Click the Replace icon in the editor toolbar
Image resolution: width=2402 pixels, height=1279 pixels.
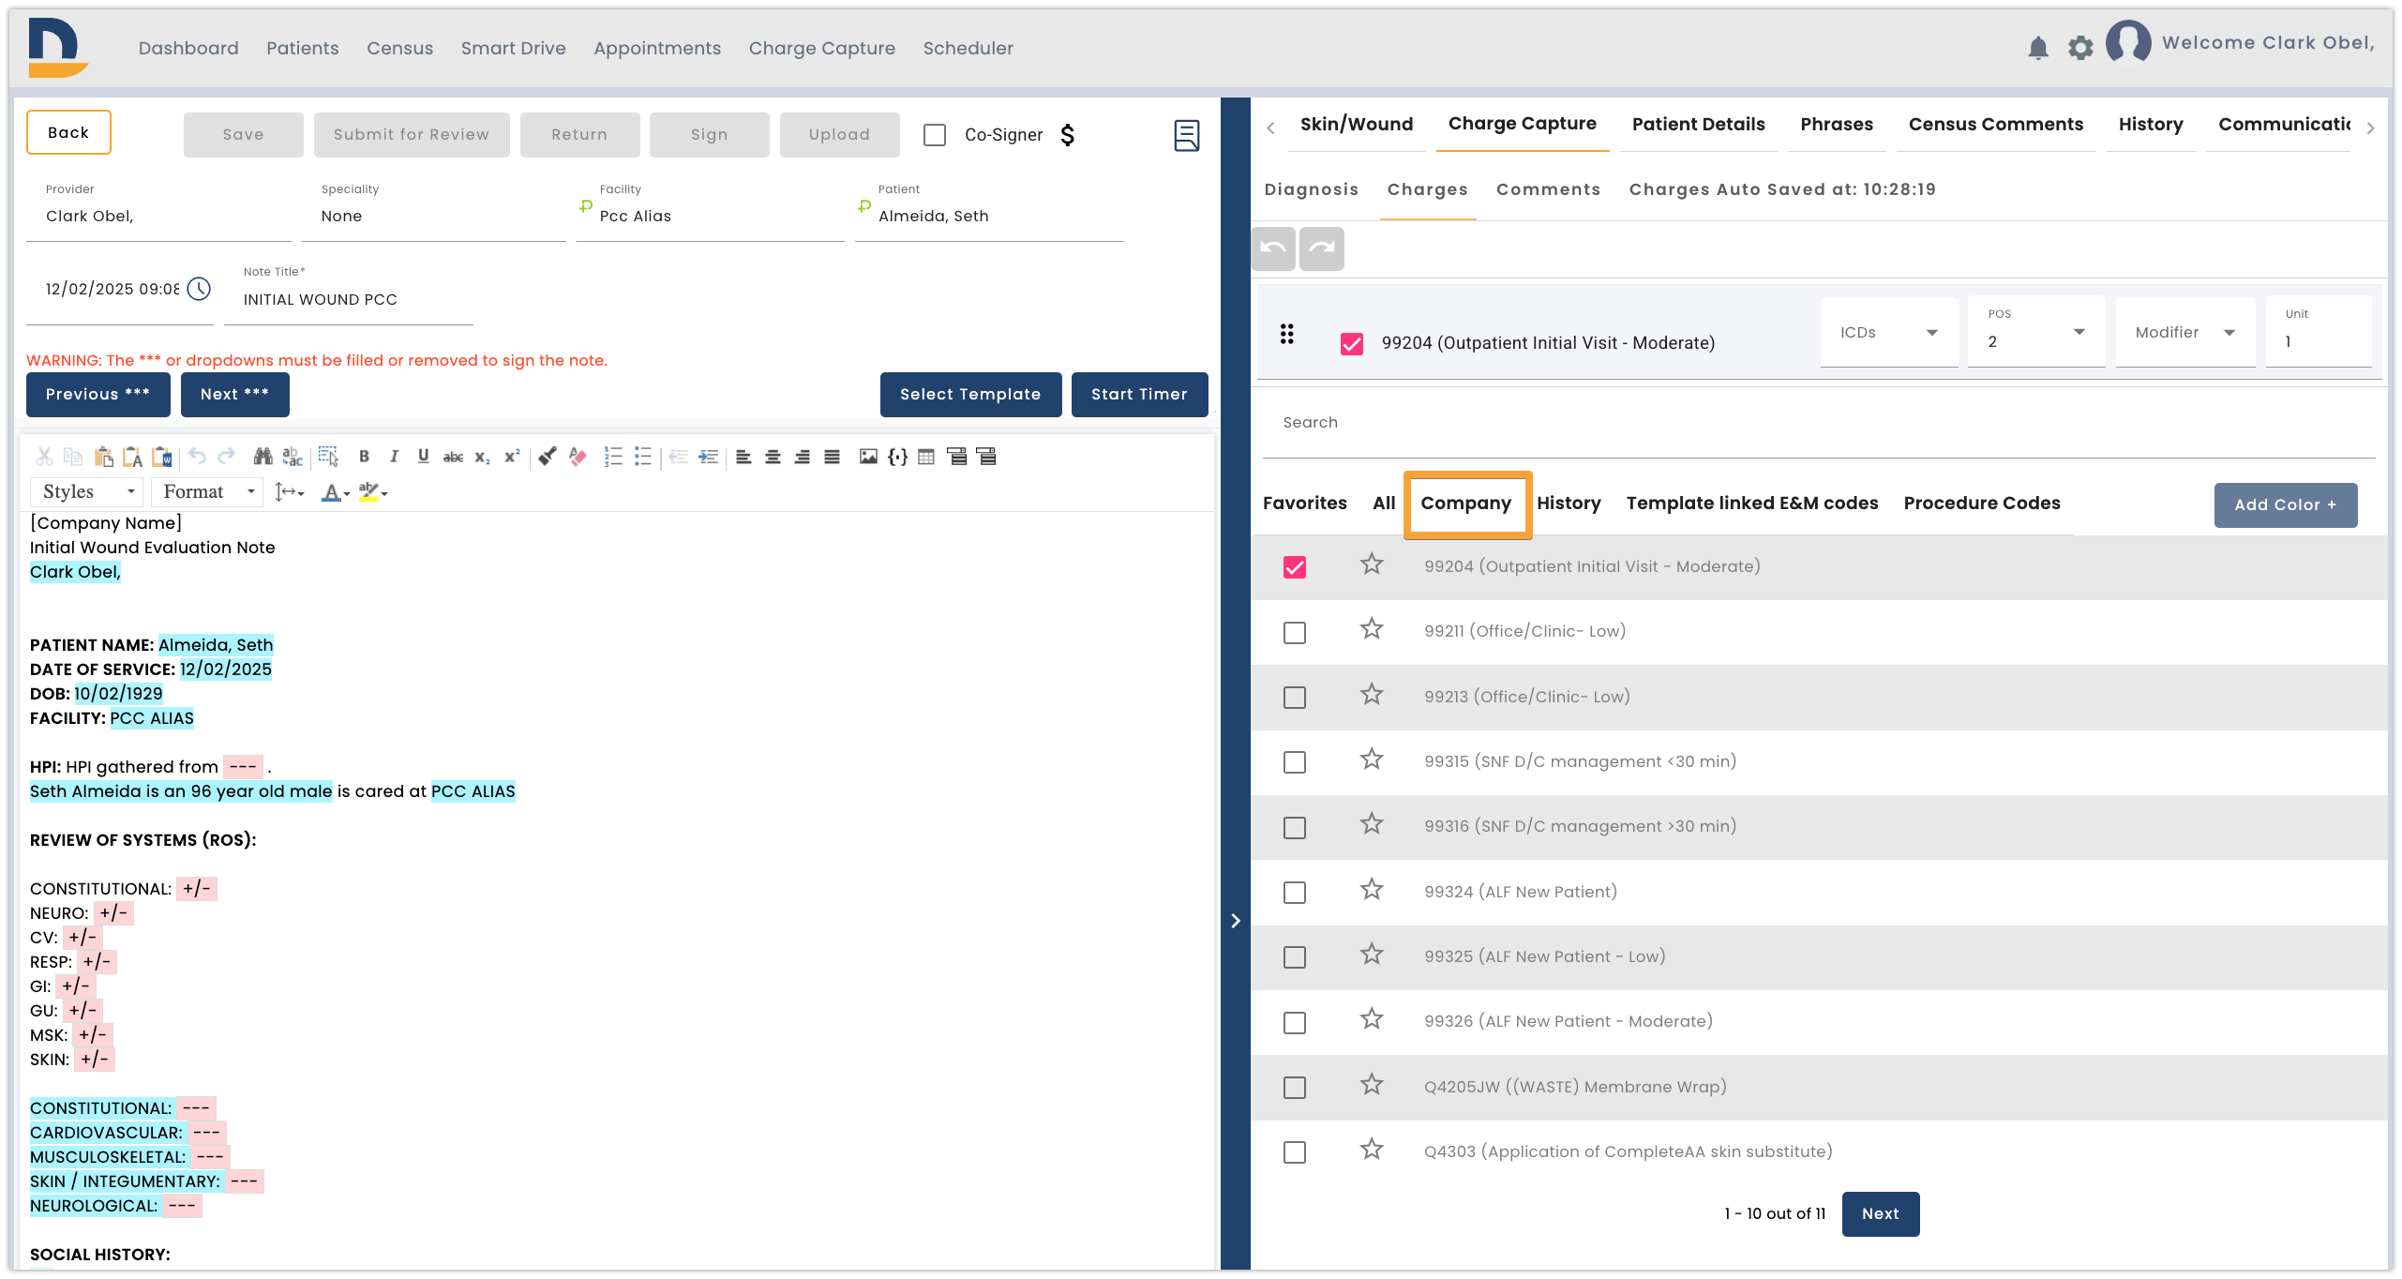tap(293, 457)
